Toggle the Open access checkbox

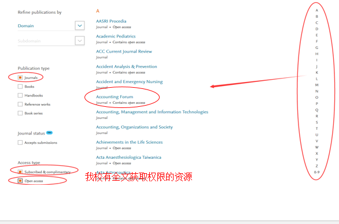tap(20, 181)
